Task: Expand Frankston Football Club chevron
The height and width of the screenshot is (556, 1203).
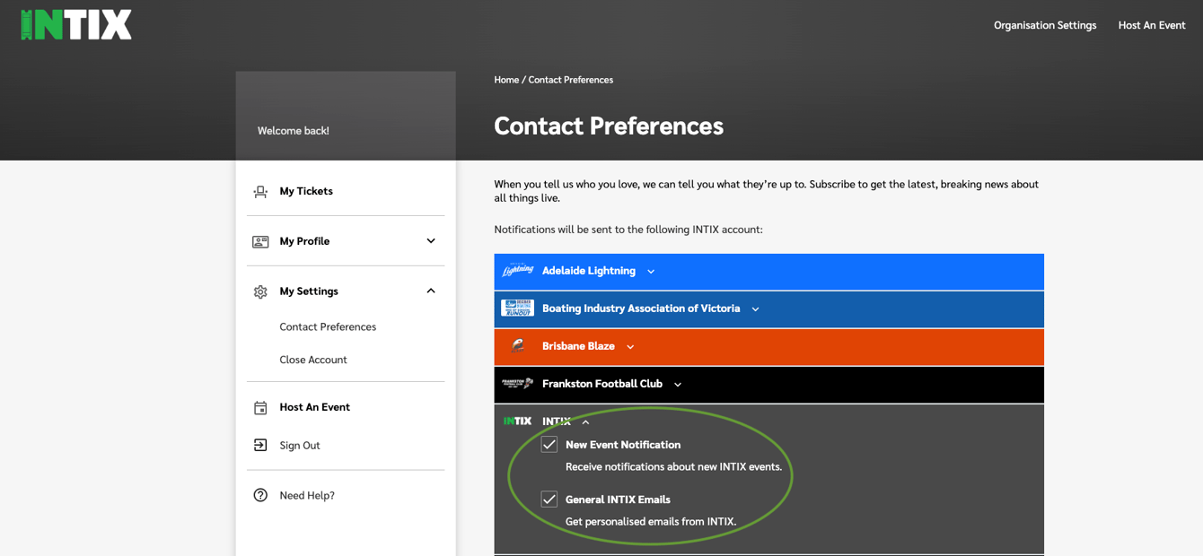Action: click(x=678, y=385)
